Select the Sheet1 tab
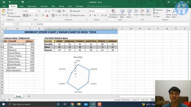 [19, 96]
